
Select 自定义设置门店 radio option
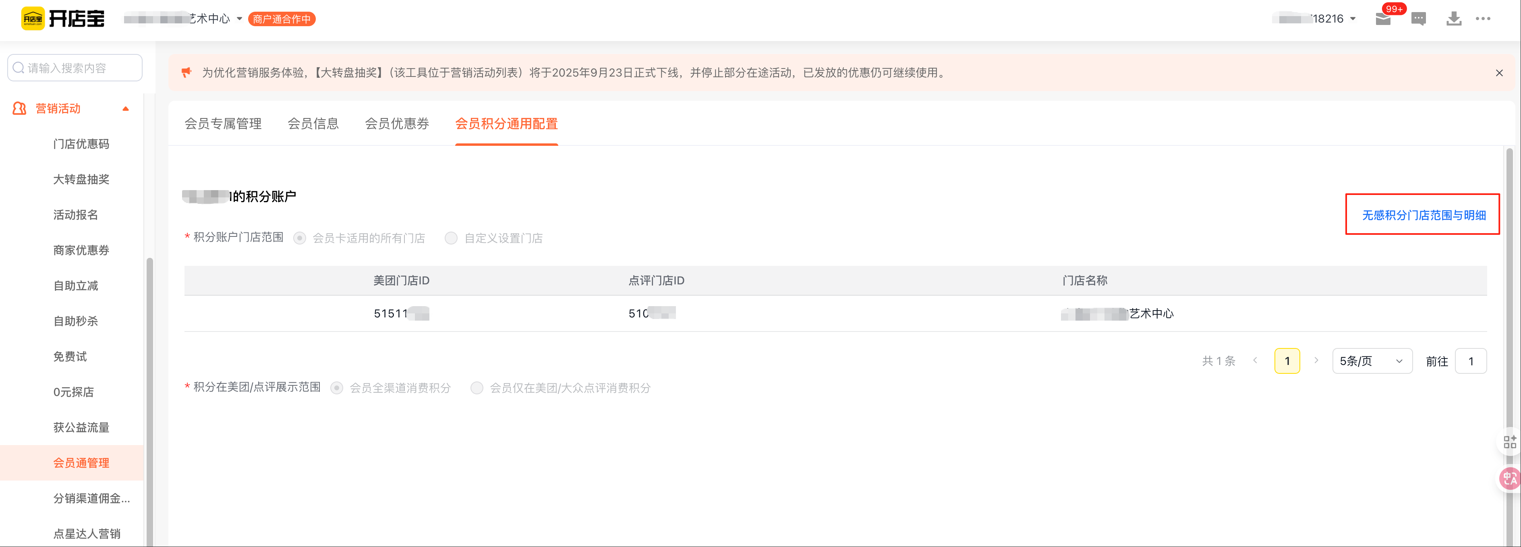(451, 238)
